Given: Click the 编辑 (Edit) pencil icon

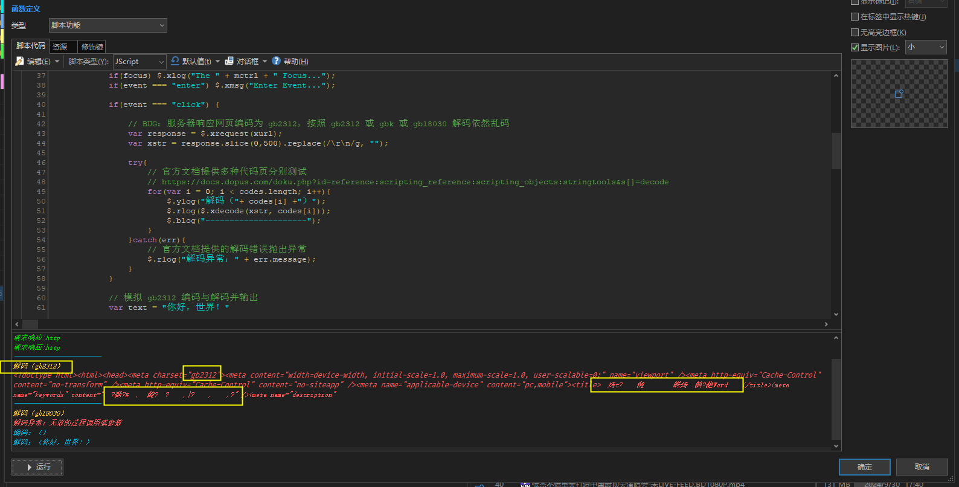Looking at the screenshot, I should (19, 61).
